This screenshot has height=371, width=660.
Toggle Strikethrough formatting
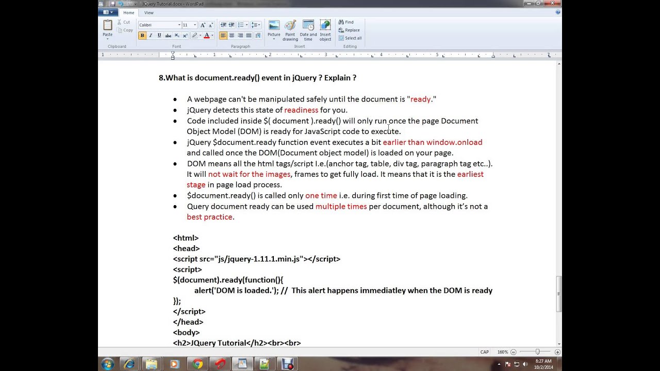[x=168, y=36]
